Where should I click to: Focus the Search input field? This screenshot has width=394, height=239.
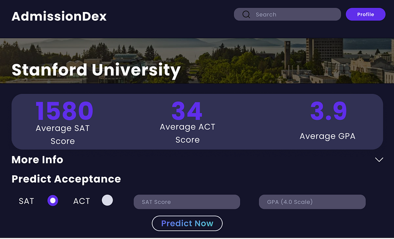pos(287,14)
